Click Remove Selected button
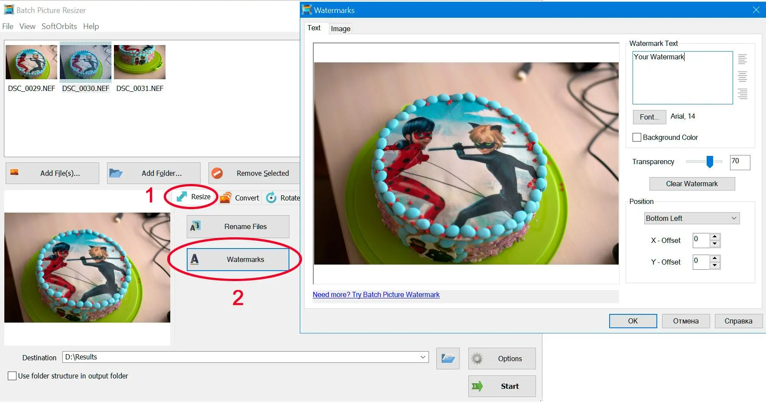Image resolution: width=766 pixels, height=404 pixels. 254,173
